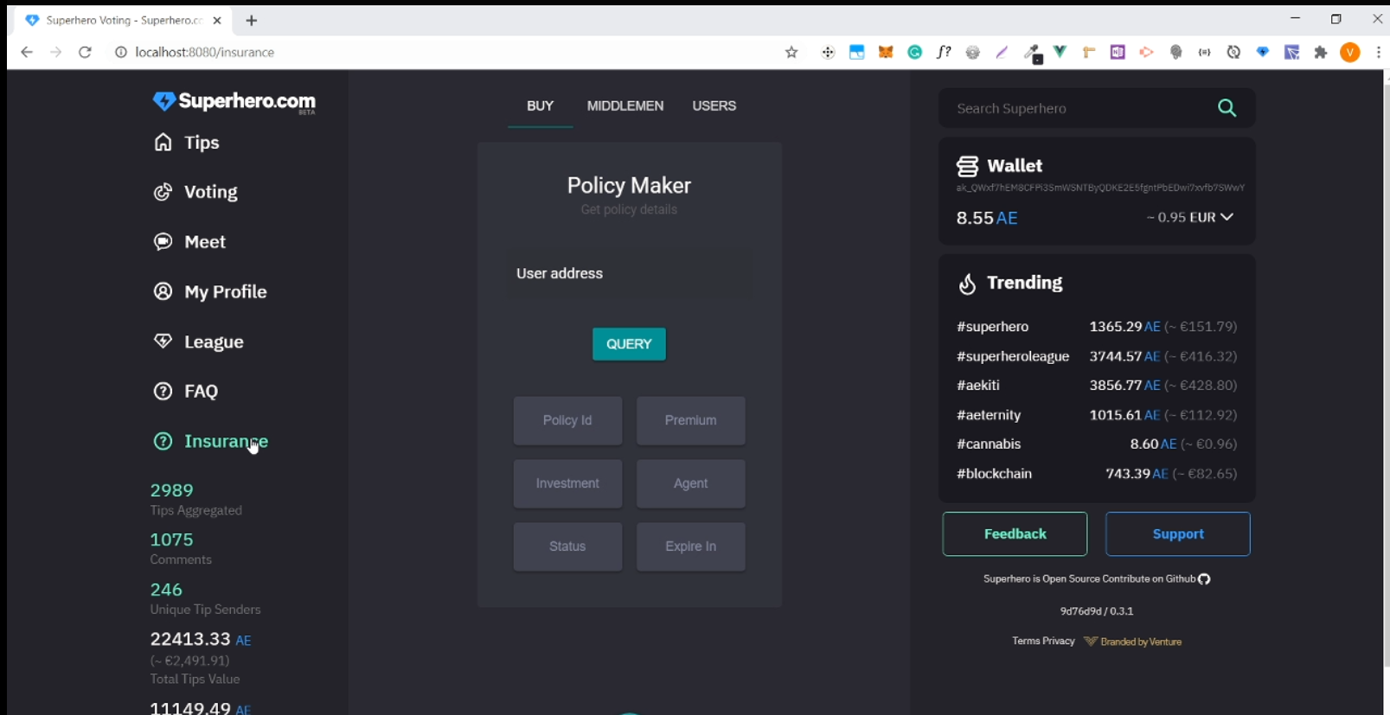Go to the Meet section
This screenshot has height=715, width=1390.
189,242
